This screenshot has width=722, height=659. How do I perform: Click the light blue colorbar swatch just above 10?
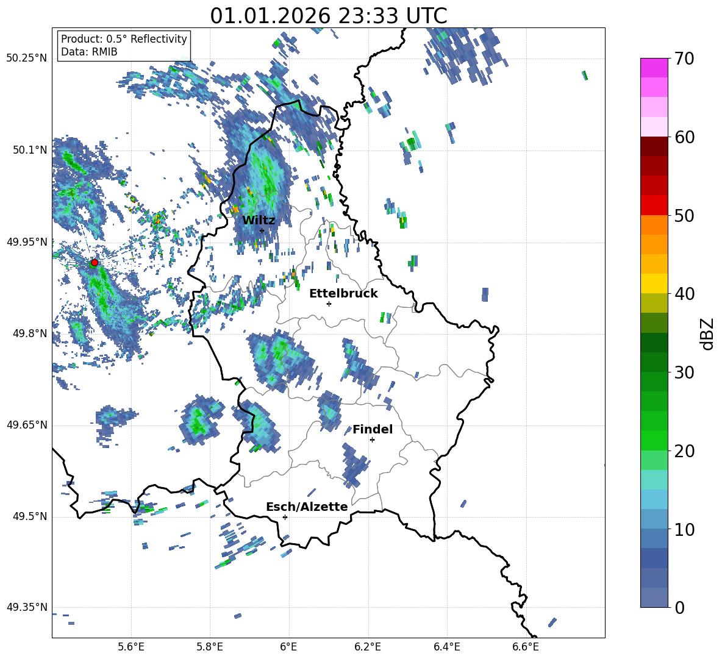click(654, 519)
